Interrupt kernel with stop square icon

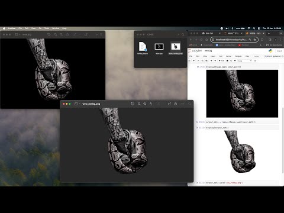click(x=227, y=61)
